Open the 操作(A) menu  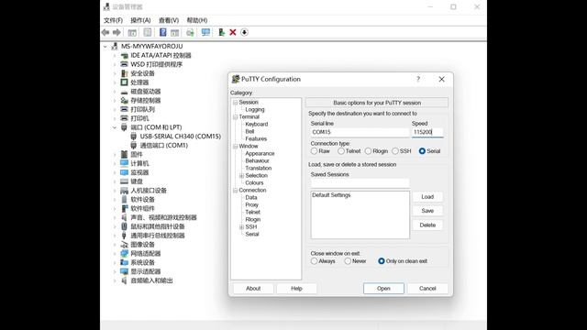(140, 20)
